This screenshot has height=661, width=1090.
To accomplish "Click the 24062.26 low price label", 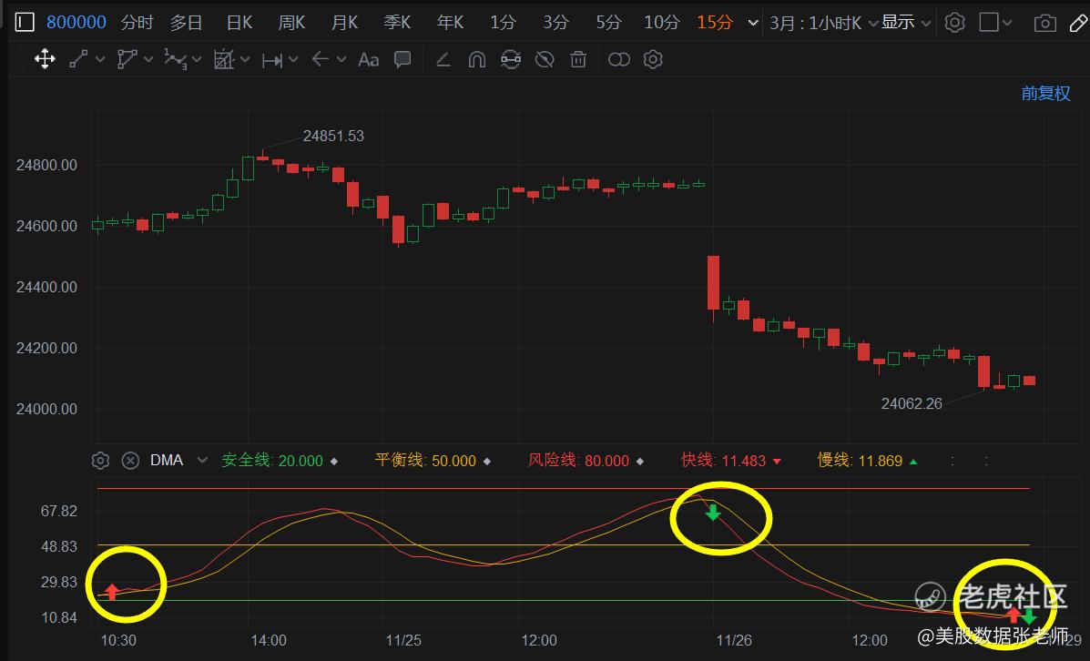I will pos(912,404).
